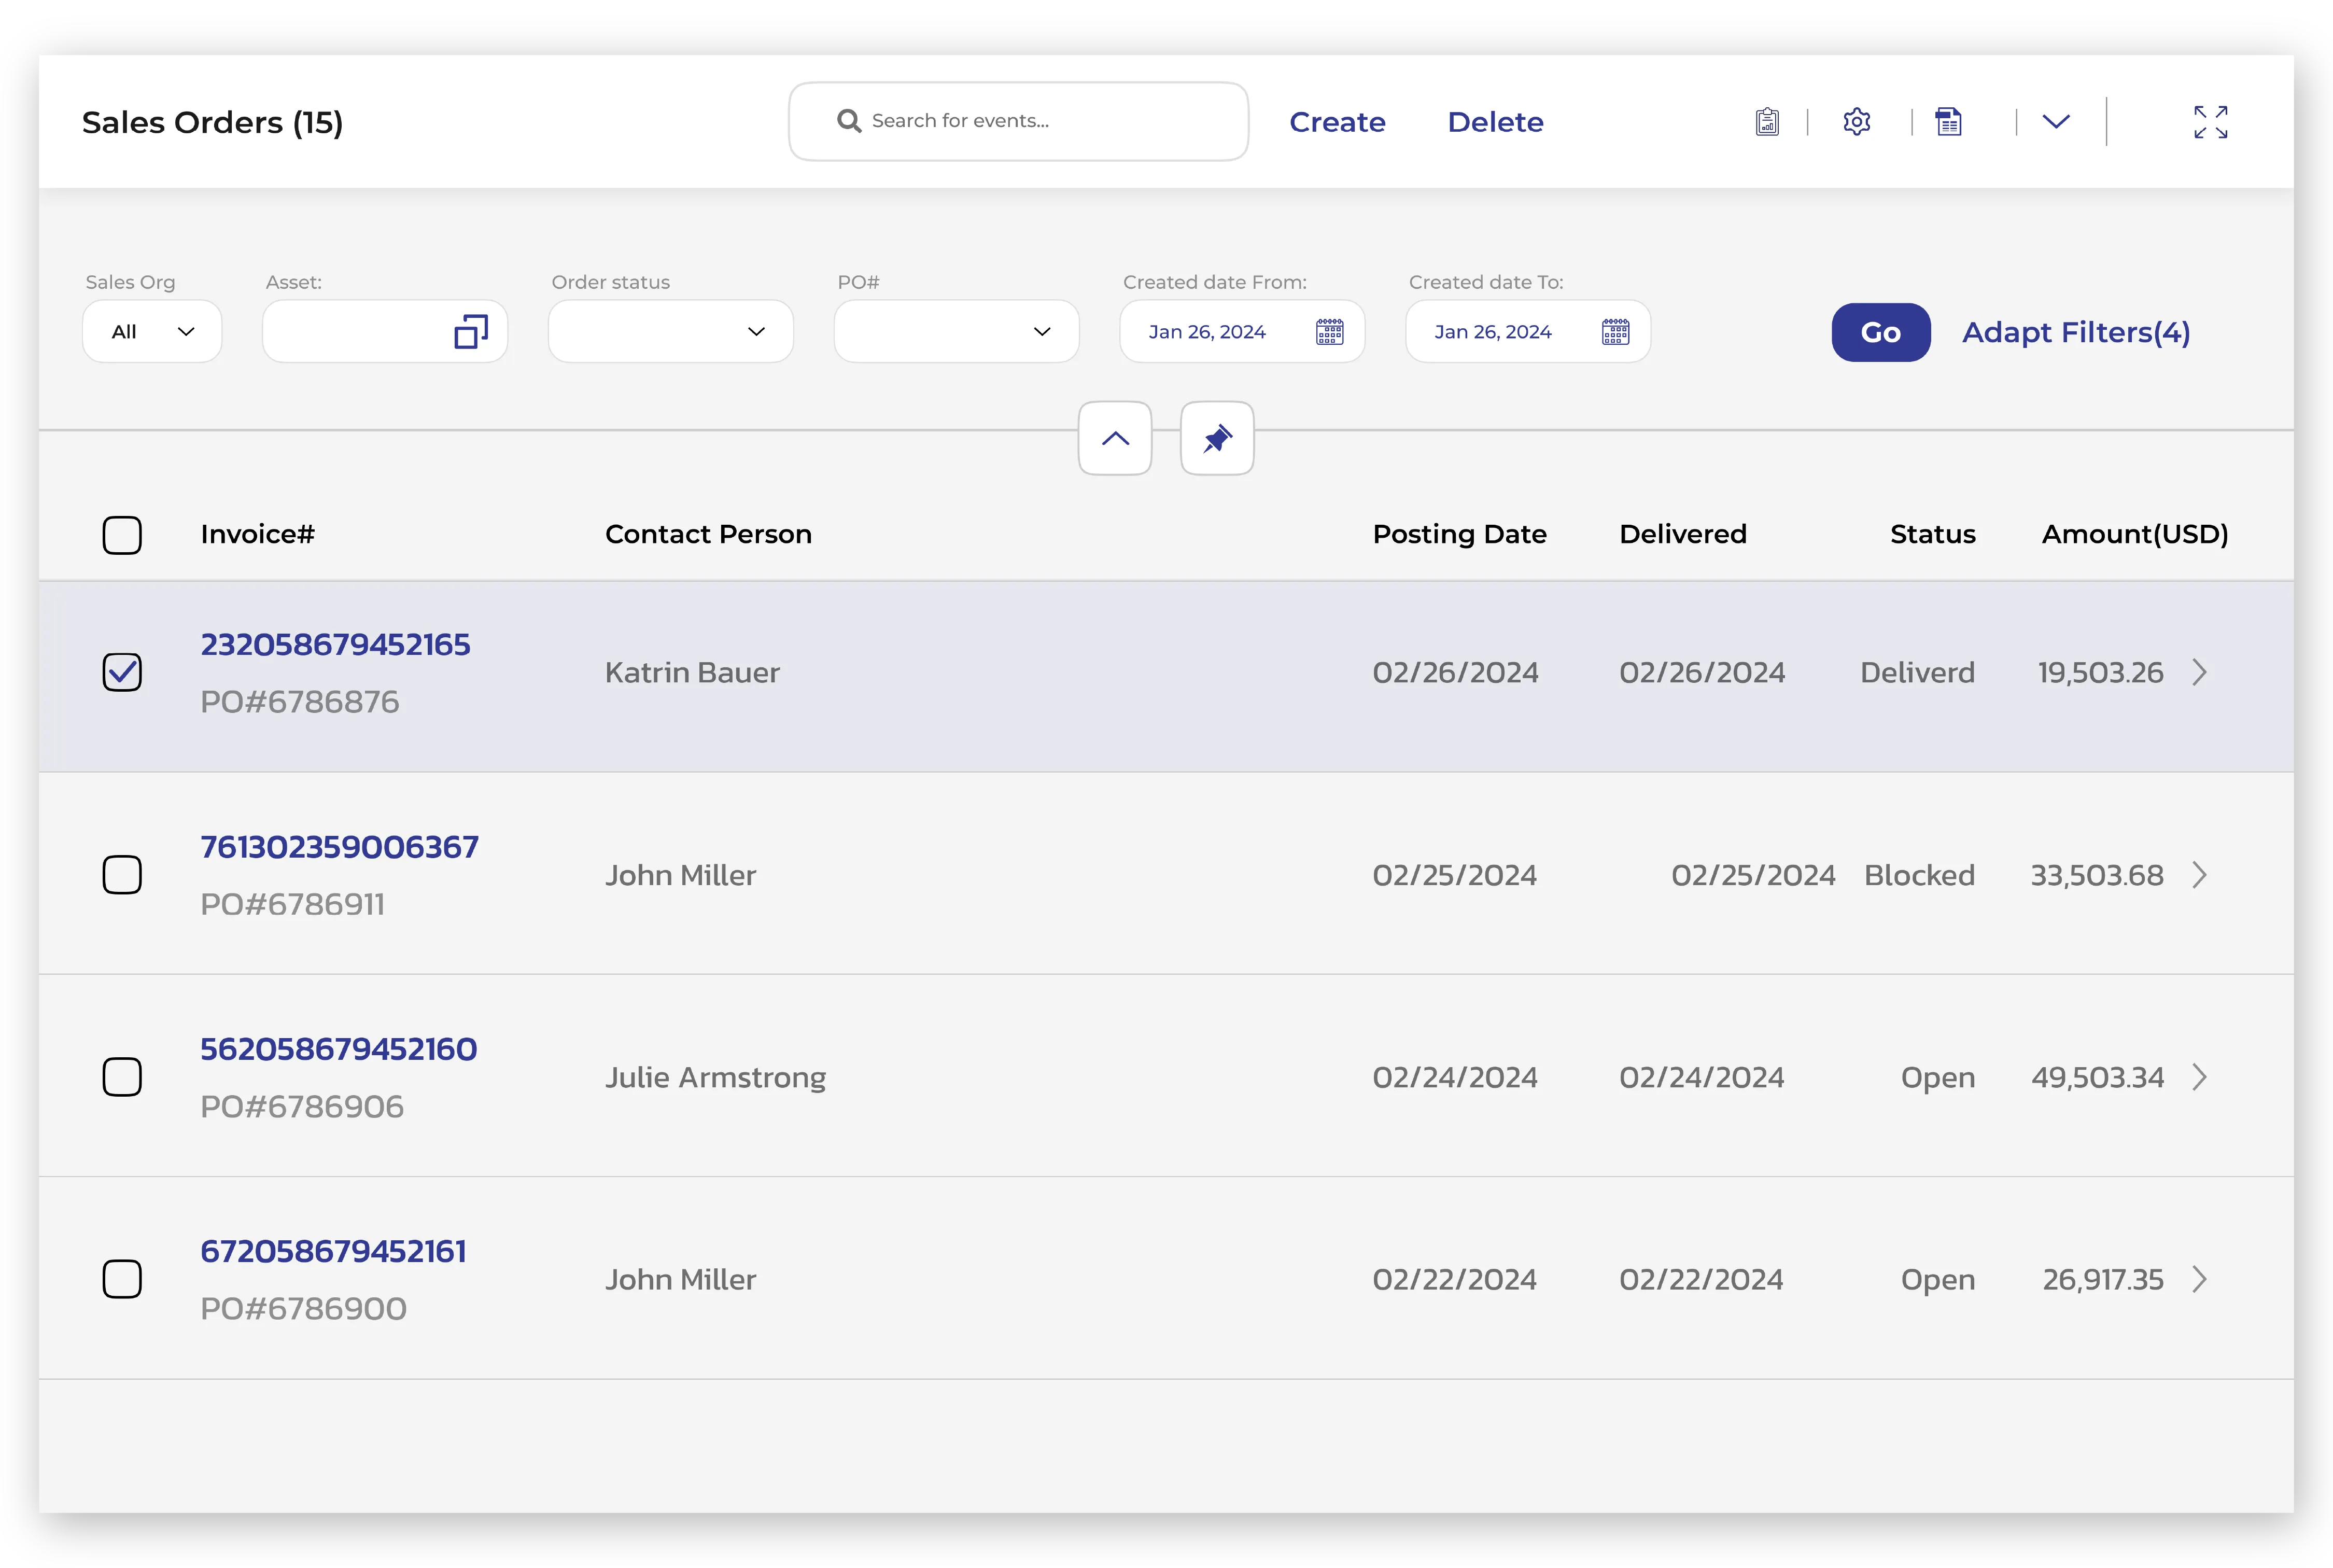The image size is (2333, 1568).
Task: Click the spreadsheet export icon
Action: pyautogui.click(x=1948, y=122)
